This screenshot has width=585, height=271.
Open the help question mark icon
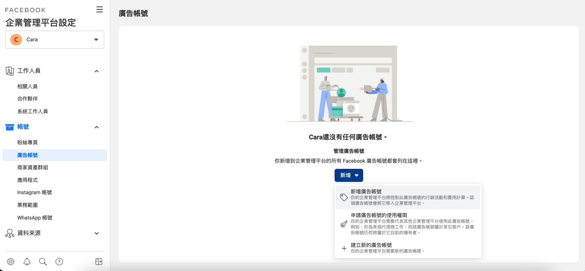[59, 262]
